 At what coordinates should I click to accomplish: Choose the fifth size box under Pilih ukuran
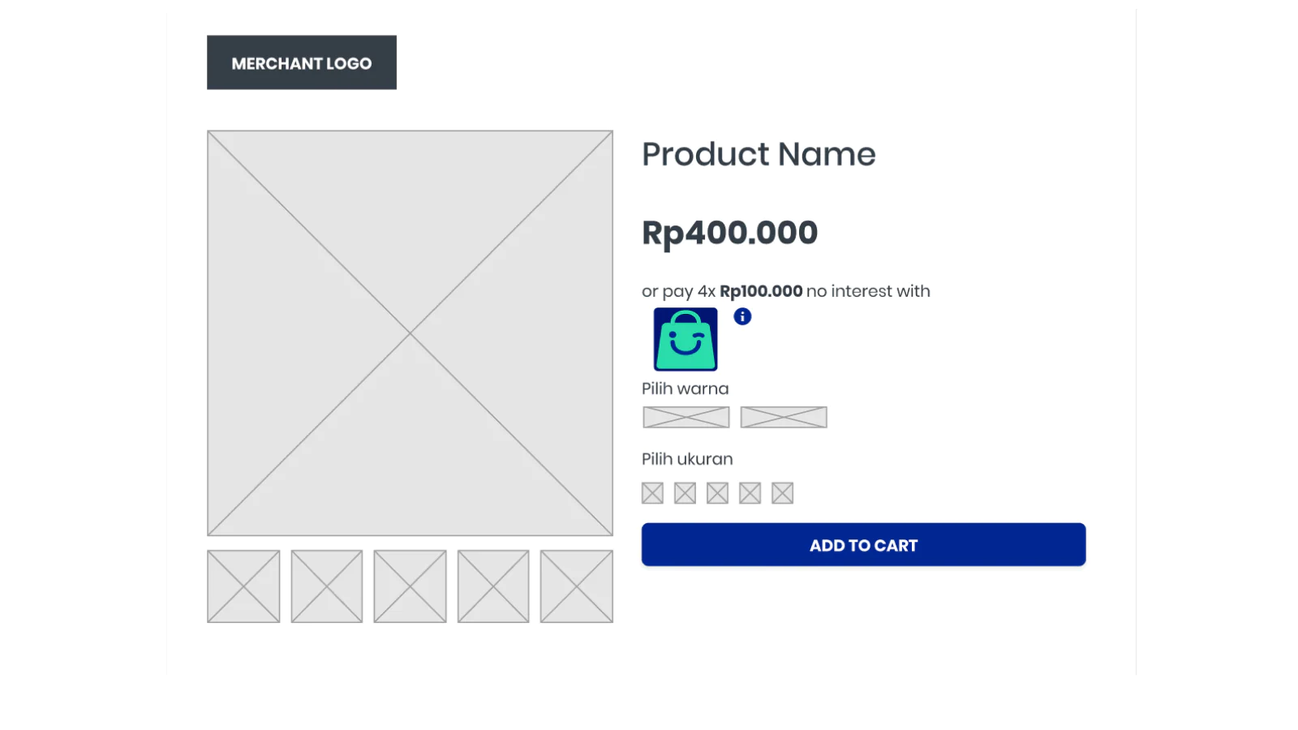pos(782,493)
